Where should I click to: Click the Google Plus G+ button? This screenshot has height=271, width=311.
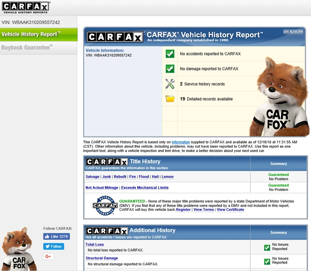click(49, 256)
